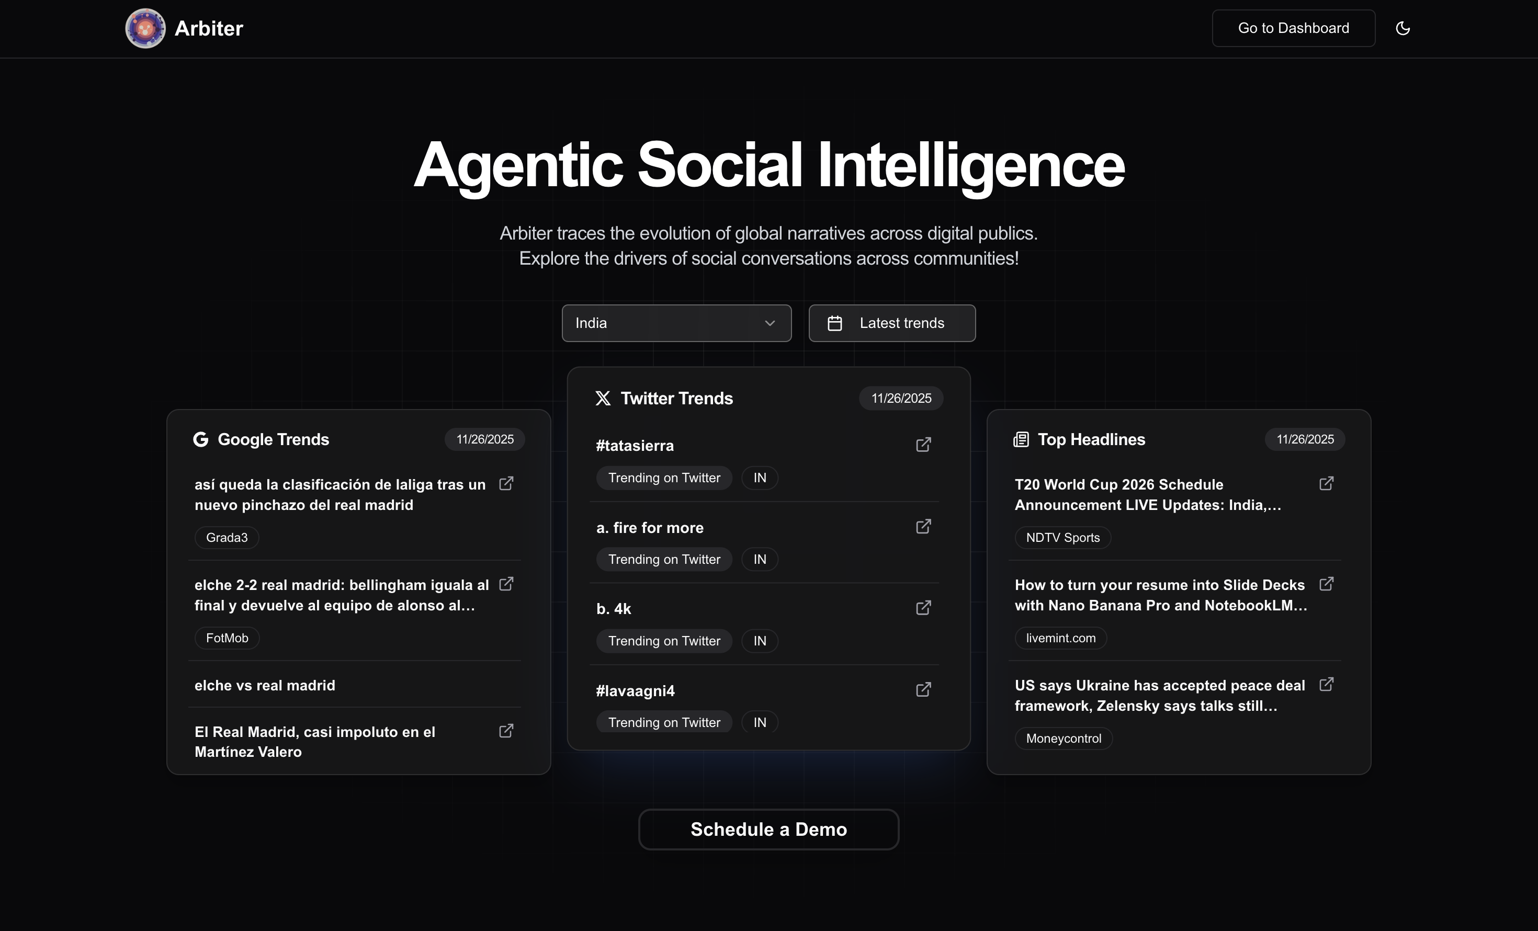Viewport: 1538px width, 931px height.
Task: Click the T20 World Cup 2026 Schedule headline
Action: [1148, 495]
